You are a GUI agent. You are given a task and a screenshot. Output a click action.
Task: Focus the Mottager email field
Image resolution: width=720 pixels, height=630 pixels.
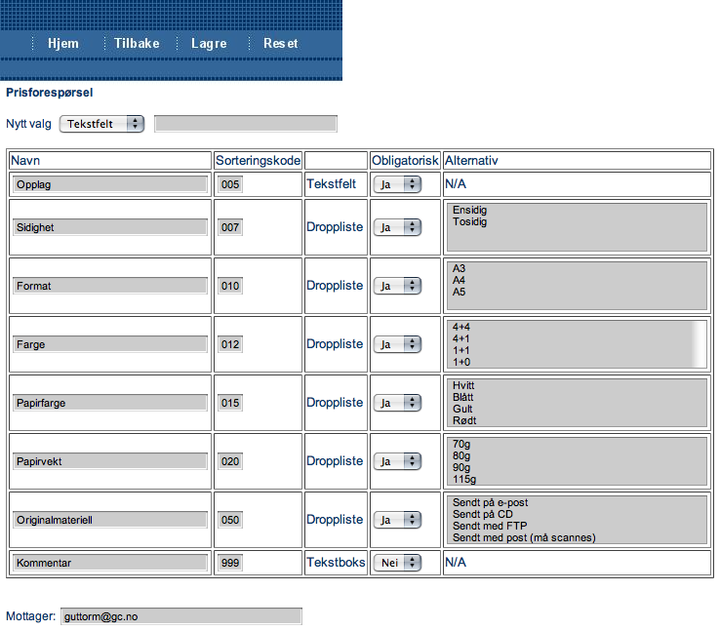(x=180, y=616)
